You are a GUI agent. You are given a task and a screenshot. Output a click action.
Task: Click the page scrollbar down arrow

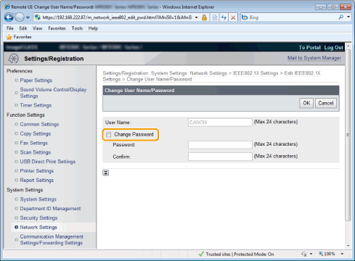tap(348, 246)
